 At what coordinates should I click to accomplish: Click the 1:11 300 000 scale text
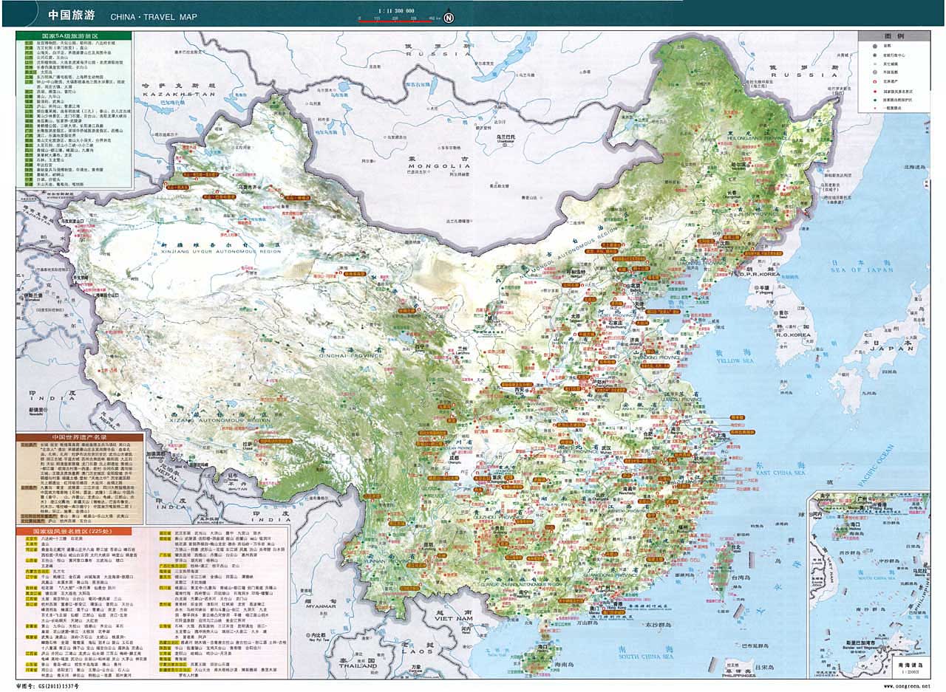(397, 13)
